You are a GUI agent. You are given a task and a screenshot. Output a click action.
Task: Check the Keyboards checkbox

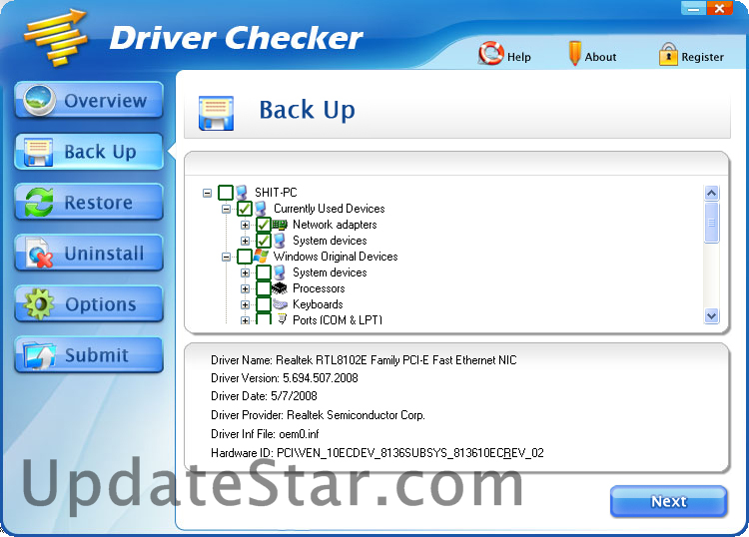click(x=264, y=304)
